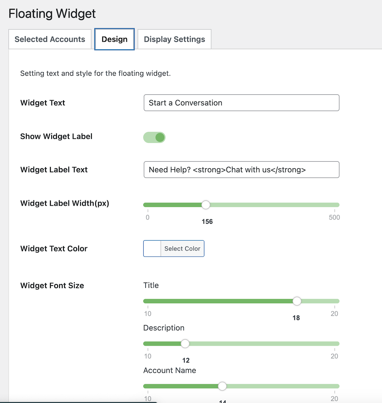Screen dimensions: 382x403
Task: Focus the Widget Label Text input
Action: pyautogui.click(x=241, y=170)
